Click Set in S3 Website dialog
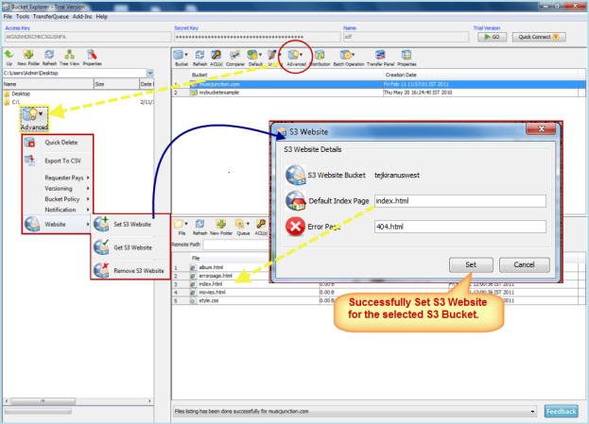589x424 pixels. [471, 264]
